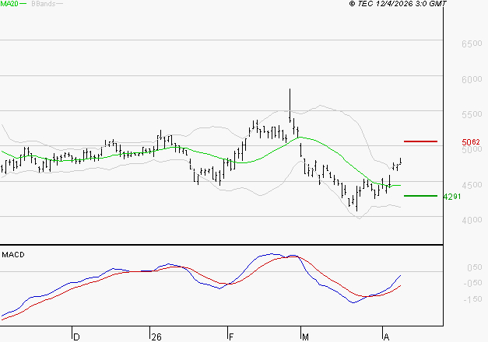
Task: Click the green 4291 price label
Action: [x=453, y=197]
